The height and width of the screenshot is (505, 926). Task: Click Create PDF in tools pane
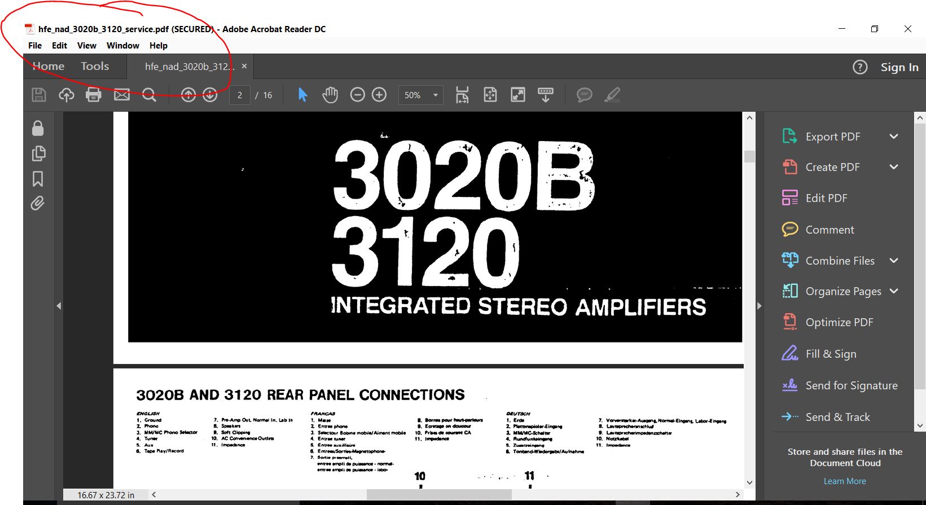(833, 167)
